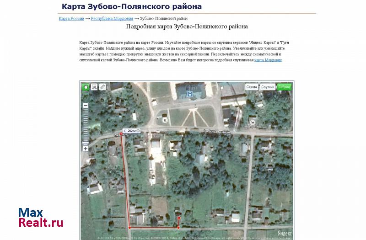Select the Гибрид map layer
Screen dimensions: 366x240
[x=284, y=87]
